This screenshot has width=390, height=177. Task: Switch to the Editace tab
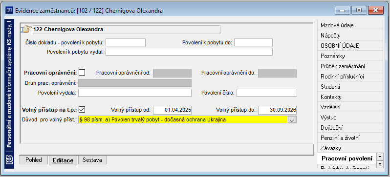pyautogui.click(x=63, y=160)
